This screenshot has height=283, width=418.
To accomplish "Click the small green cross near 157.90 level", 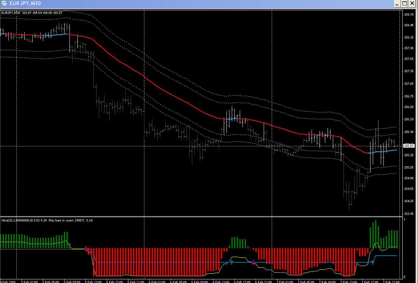I will [x=80, y=47].
